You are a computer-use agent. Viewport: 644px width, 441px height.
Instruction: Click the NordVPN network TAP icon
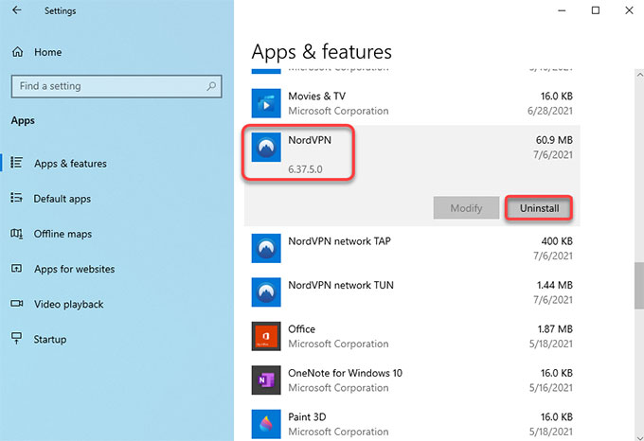click(266, 248)
